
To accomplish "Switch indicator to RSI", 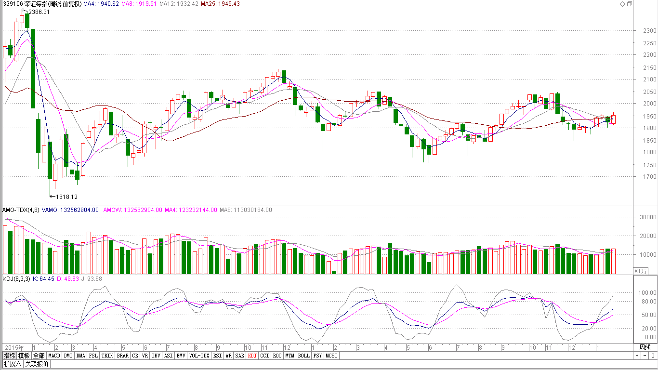I will point(217,356).
